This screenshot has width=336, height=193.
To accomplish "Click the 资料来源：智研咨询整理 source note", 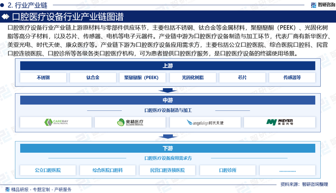I will coord(304,184).
